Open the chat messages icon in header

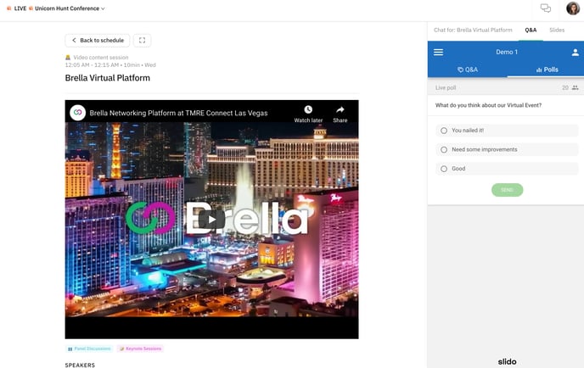click(x=546, y=8)
